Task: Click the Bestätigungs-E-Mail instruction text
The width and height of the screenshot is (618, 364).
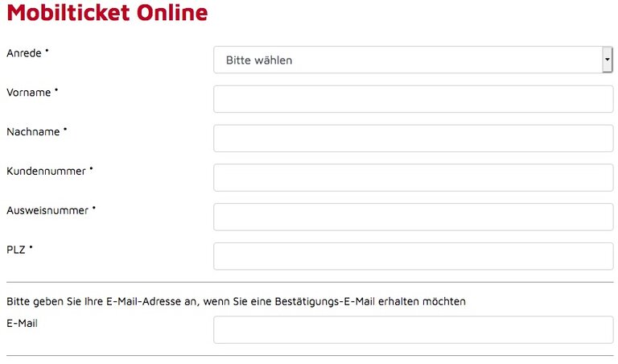Action: coord(236,301)
